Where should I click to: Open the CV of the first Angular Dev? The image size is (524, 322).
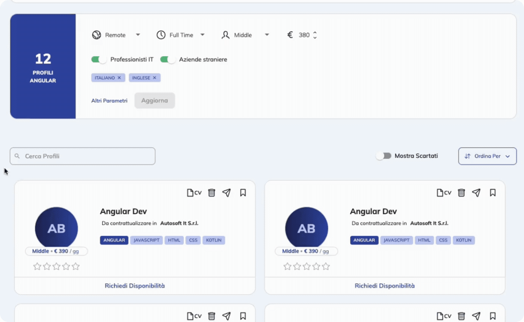(194, 193)
